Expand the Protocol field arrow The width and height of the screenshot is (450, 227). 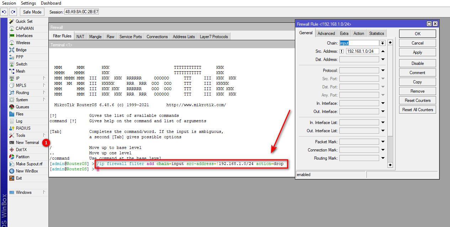coord(383,71)
